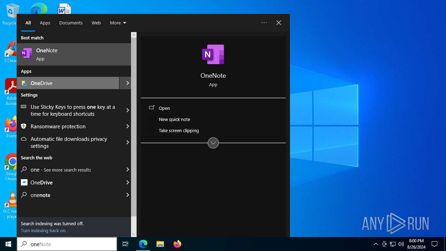
Task: Launch Firefox from the taskbar
Action: pyautogui.click(x=177, y=244)
